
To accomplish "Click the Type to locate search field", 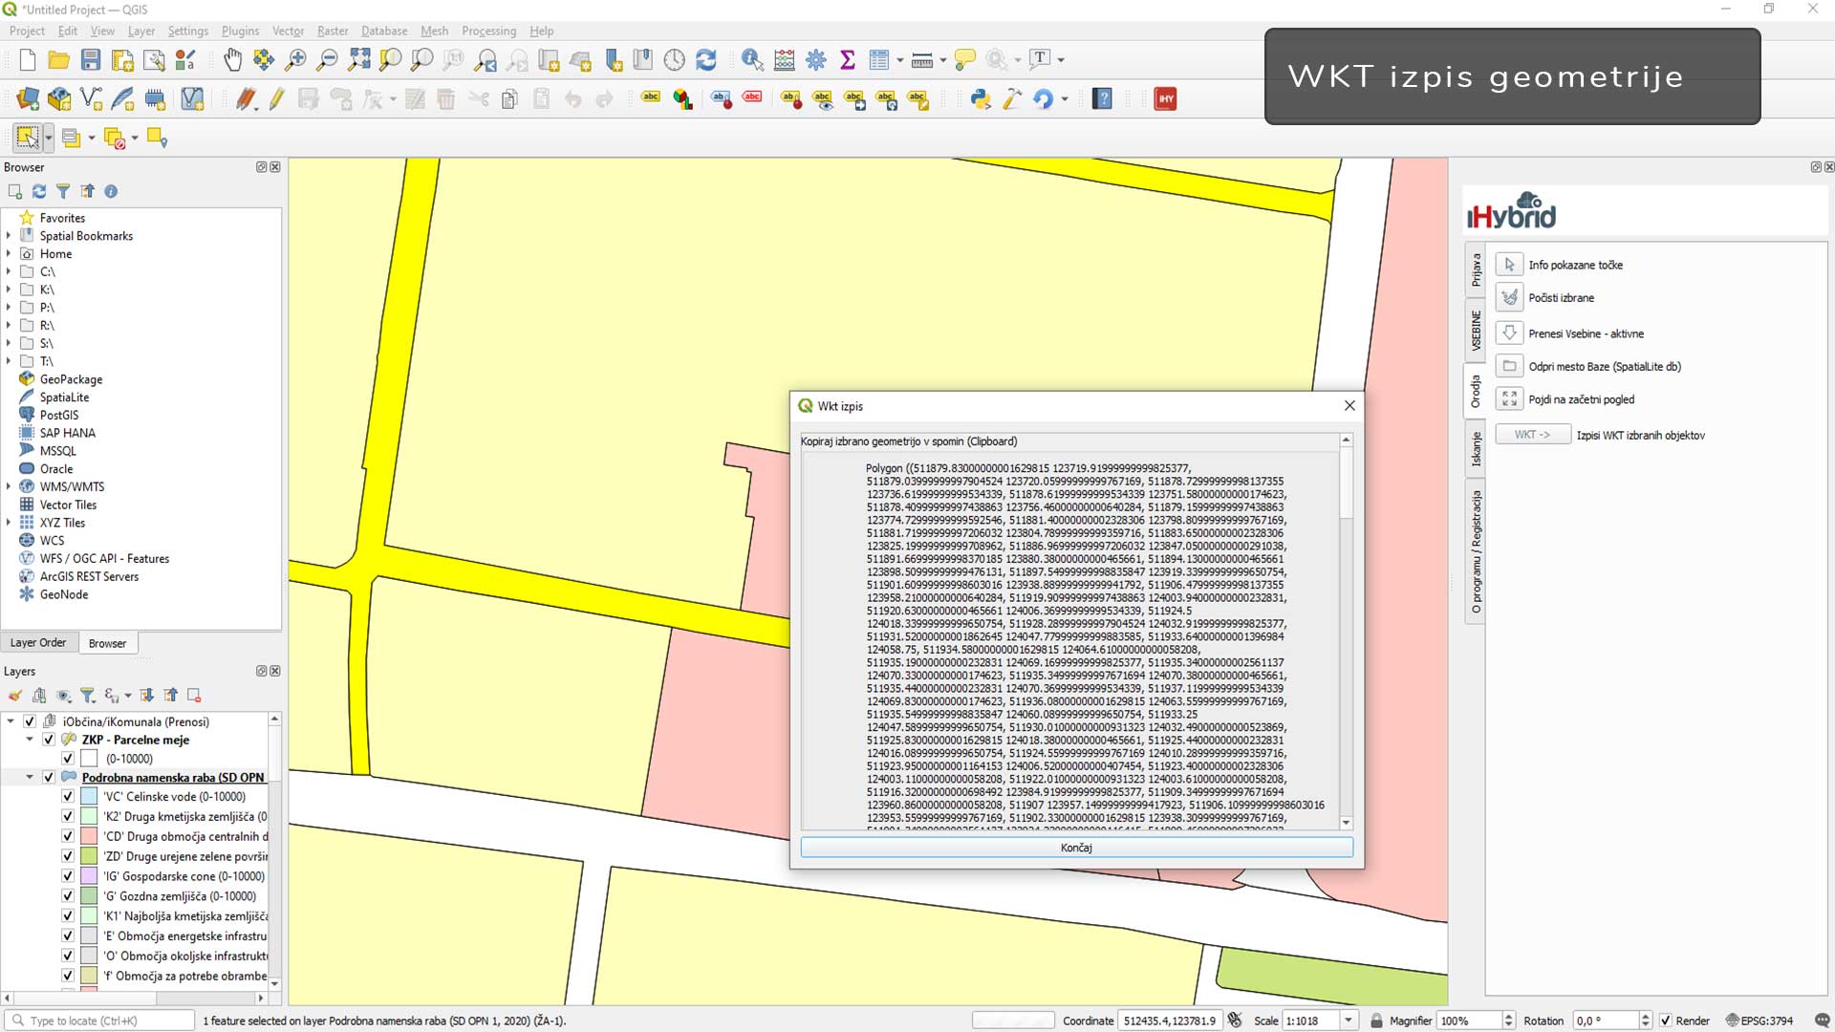I will [105, 1021].
